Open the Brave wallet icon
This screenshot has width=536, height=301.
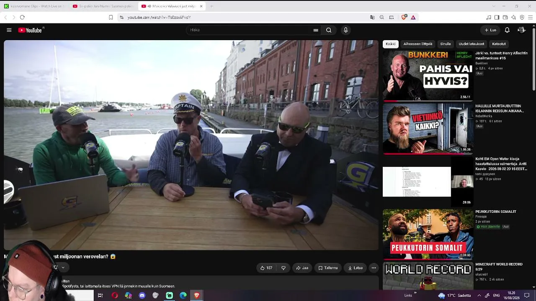click(505, 17)
